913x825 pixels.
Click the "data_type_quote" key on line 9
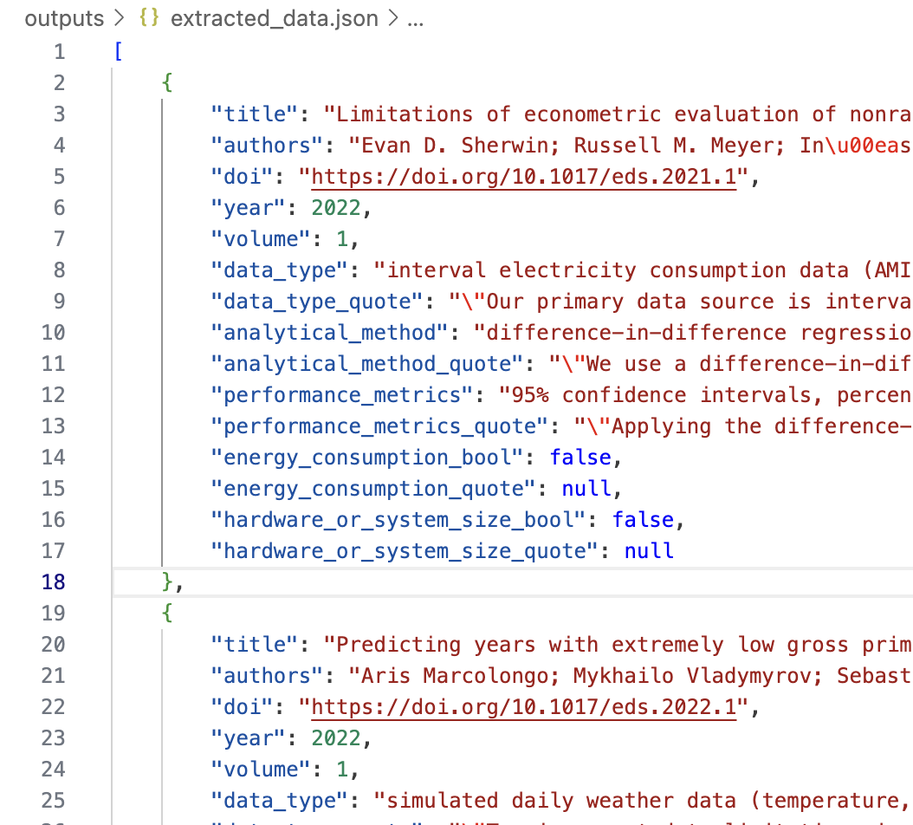317,302
